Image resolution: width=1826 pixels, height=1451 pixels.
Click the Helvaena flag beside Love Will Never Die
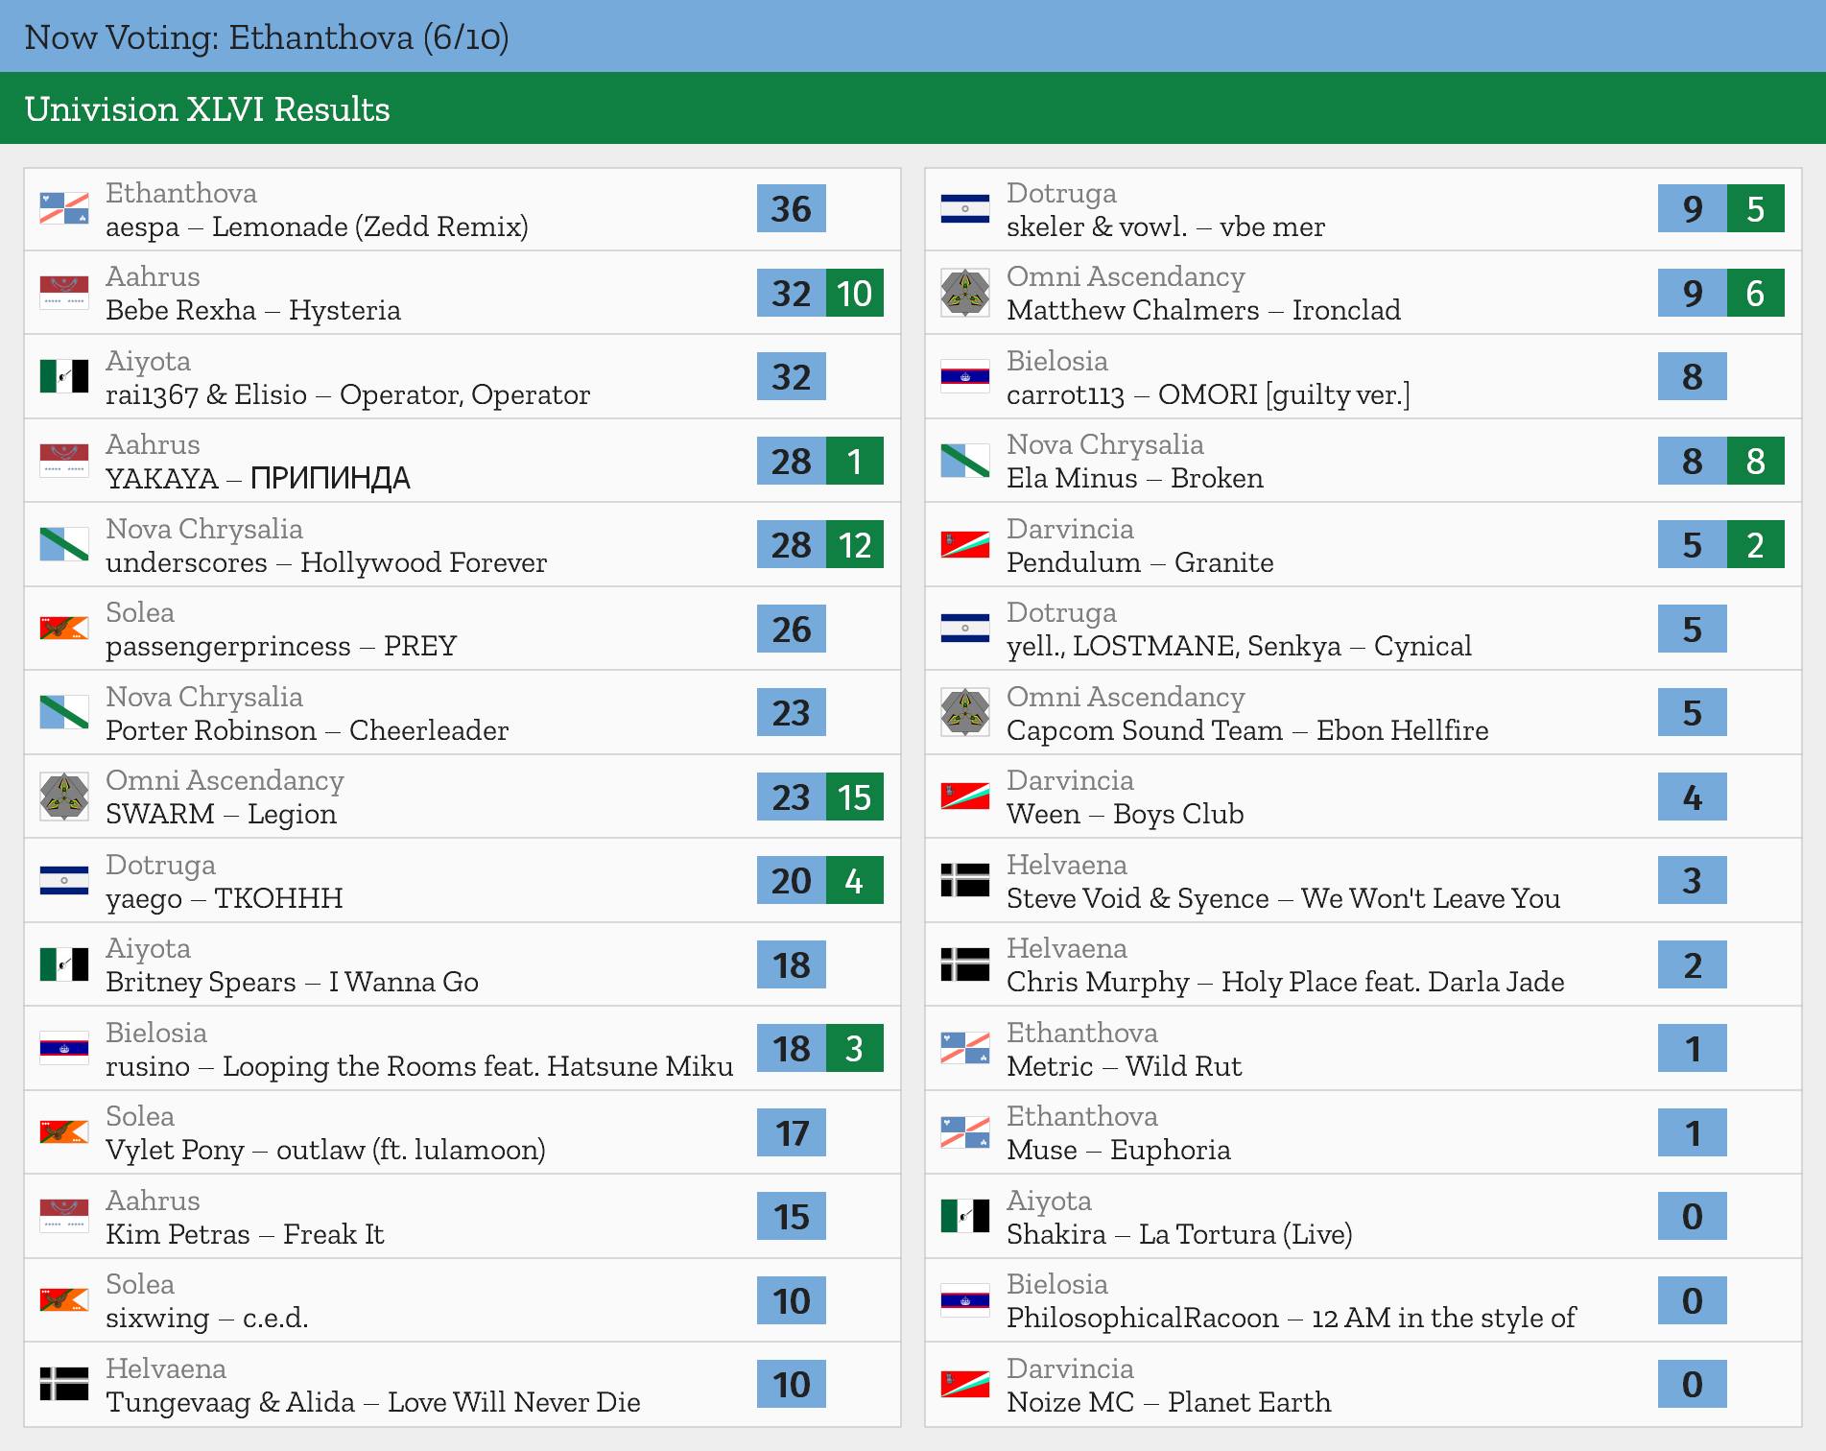[x=64, y=1385]
